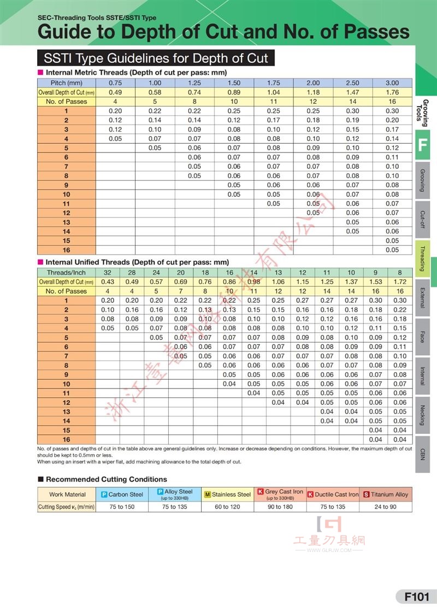Viewport: 437px width, 612px height.
Task: Select the 24 threads per inch column
Action: [x=156, y=273]
